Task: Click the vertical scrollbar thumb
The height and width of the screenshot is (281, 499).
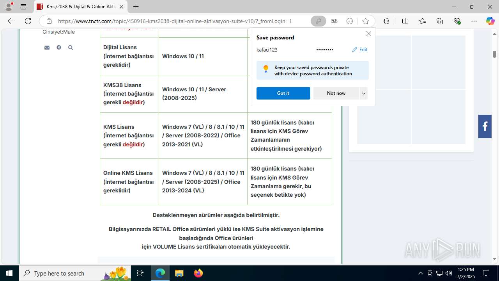Action: [494, 54]
